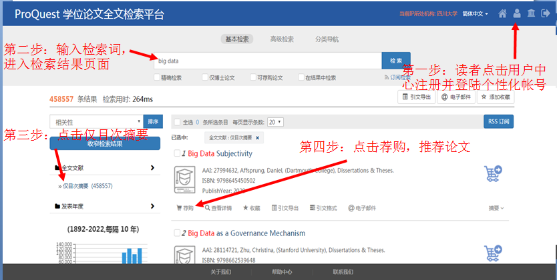Click 添加收藏 button
The image size is (557, 280).
(496, 97)
